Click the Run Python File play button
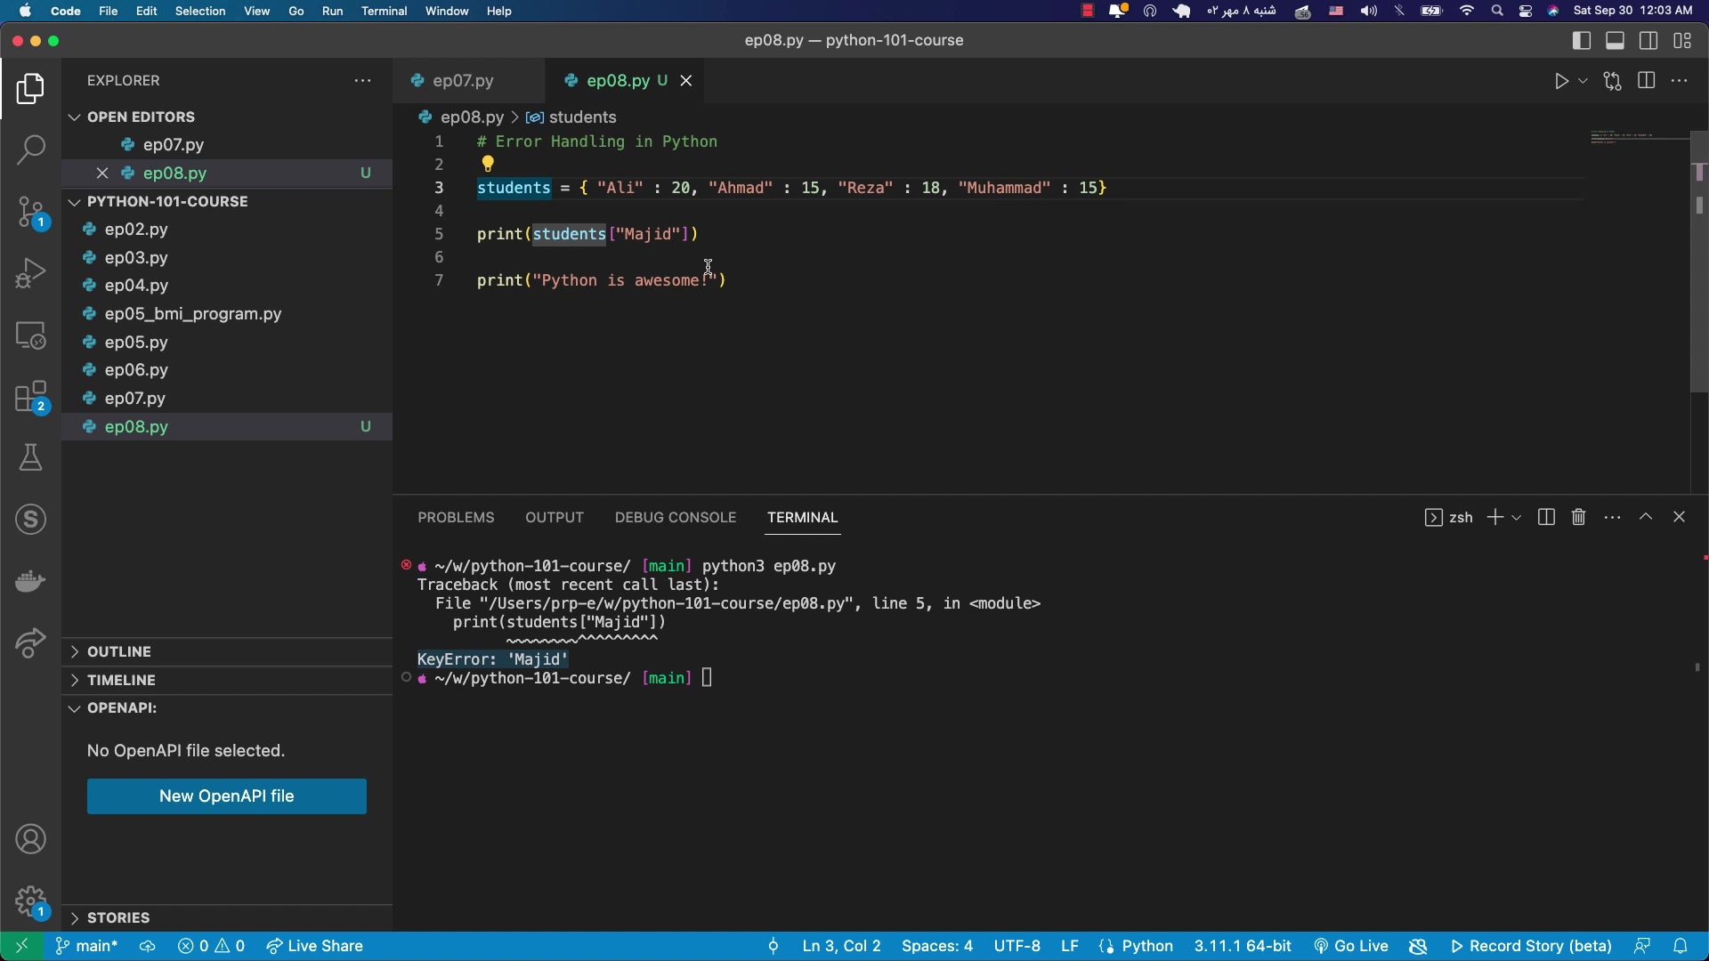This screenshot has height=961, width=1709. coord(1561,81)
